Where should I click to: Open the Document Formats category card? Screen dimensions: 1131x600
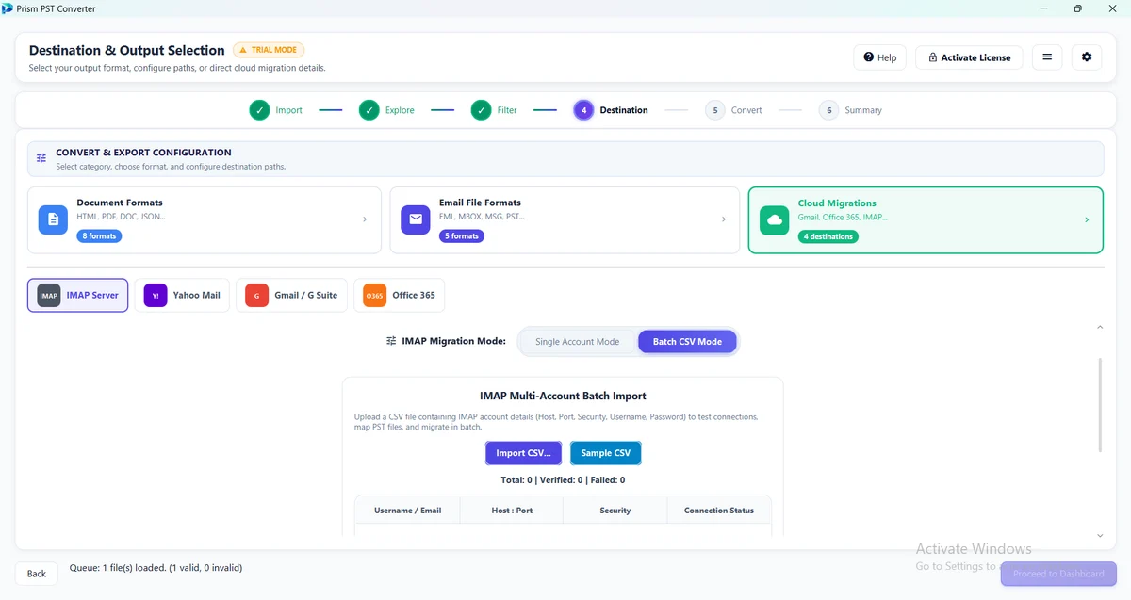click(205, 220)
